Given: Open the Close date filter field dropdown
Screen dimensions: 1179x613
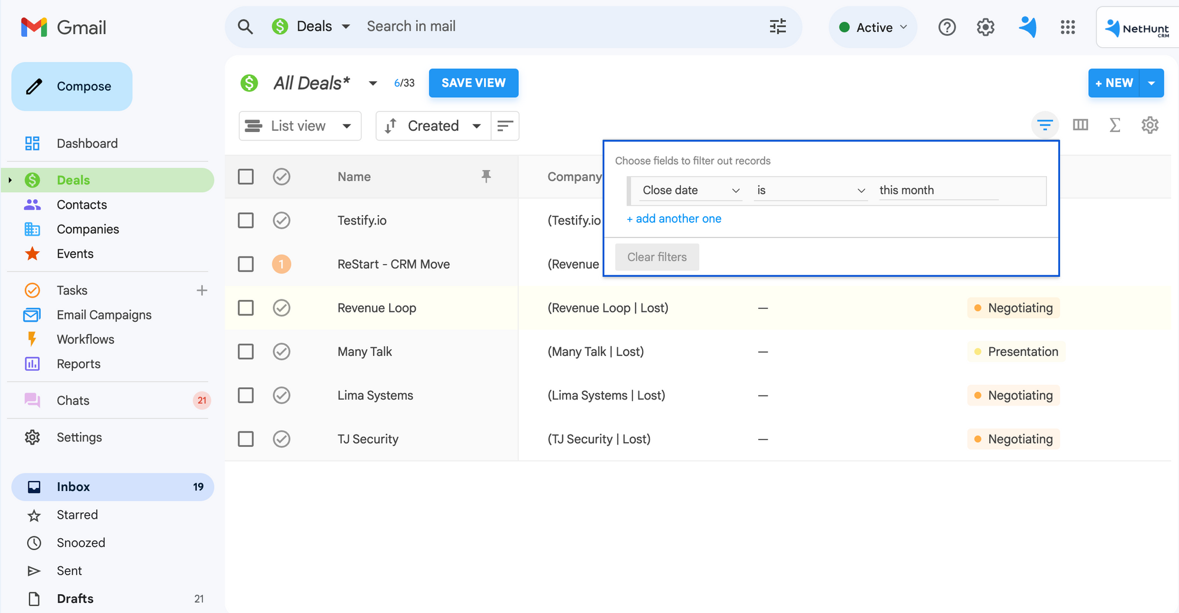Looking at the screenshot, I should (x=690, y=190).
